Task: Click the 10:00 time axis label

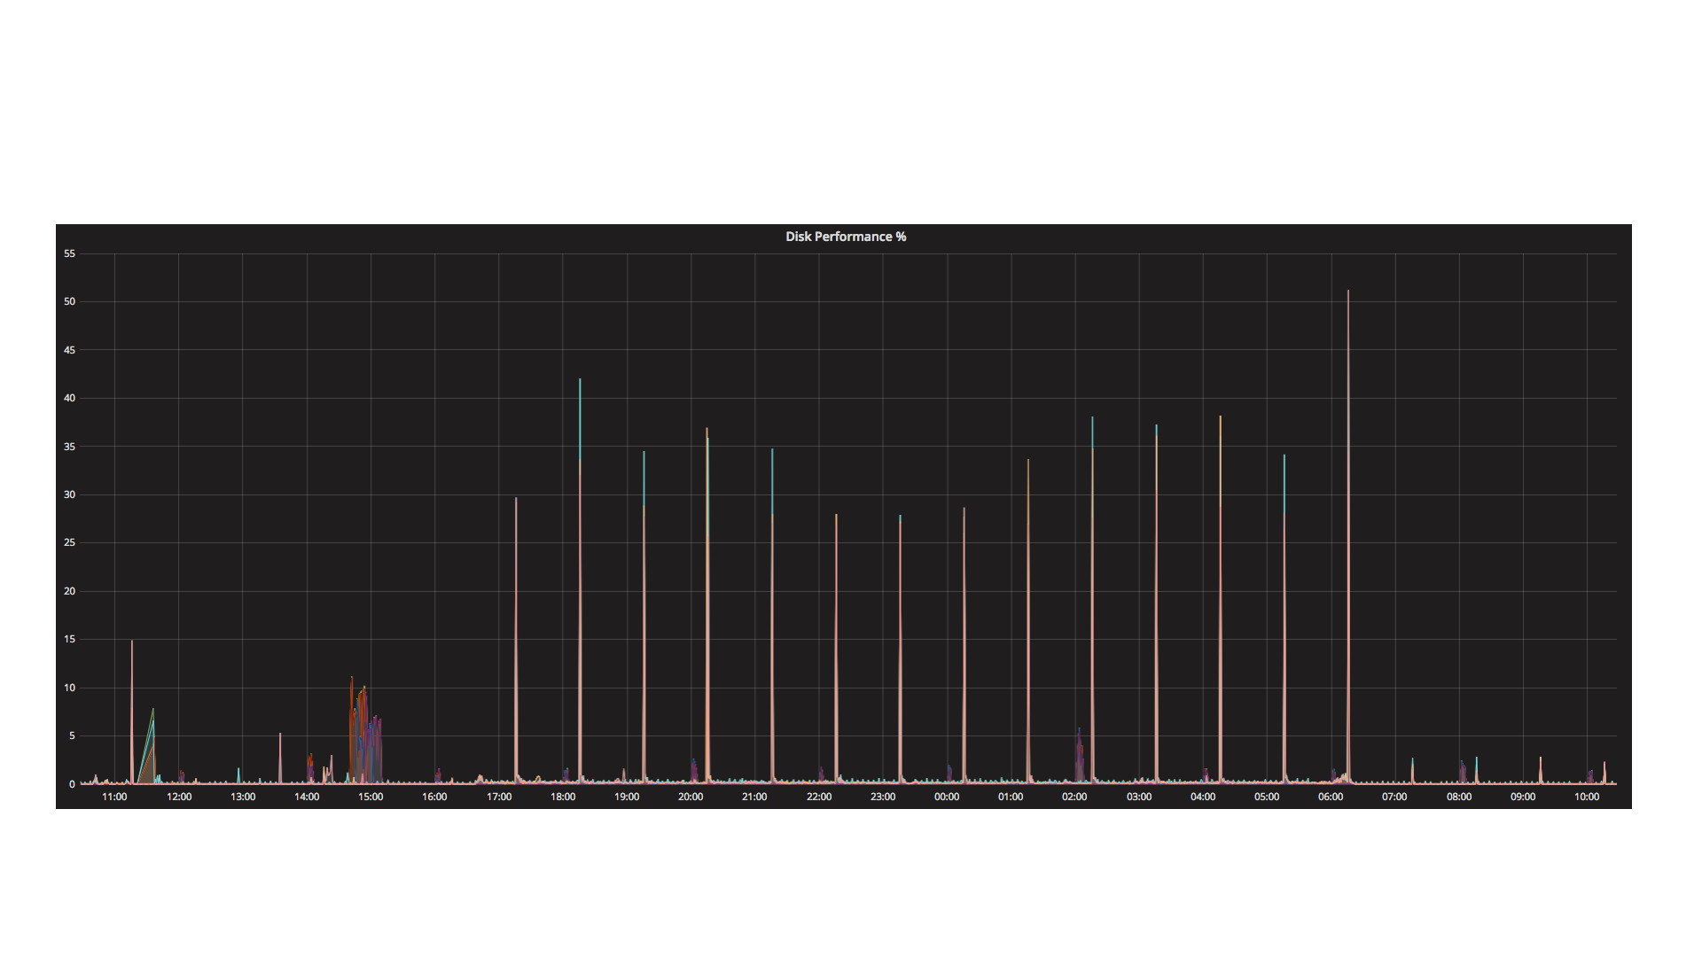Action: click(x=1586, y=797)
